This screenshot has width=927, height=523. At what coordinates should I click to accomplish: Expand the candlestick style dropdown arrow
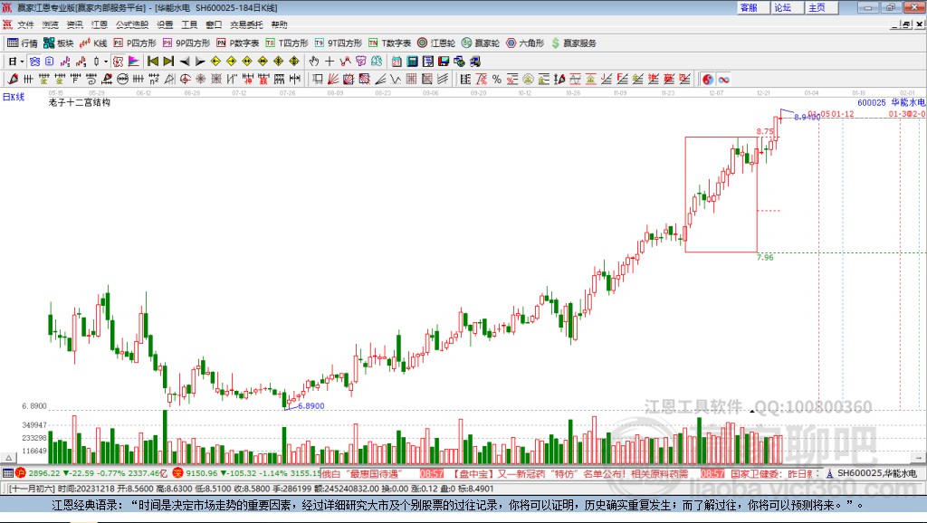[105, 62]
